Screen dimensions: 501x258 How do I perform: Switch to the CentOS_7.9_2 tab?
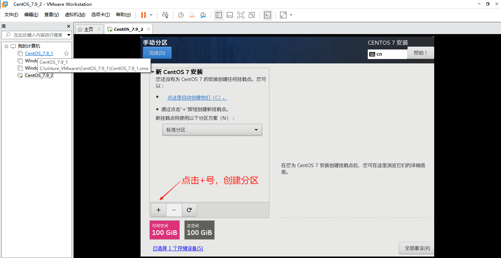pos(128,29)
